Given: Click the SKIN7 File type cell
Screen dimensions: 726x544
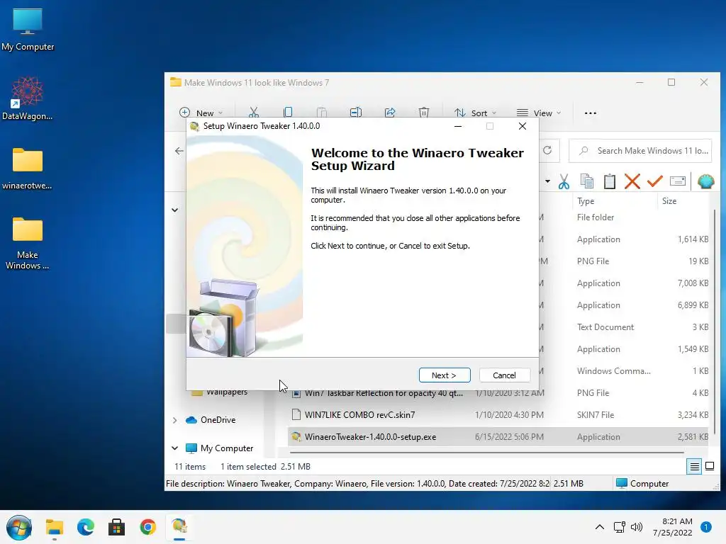Looking at the screenshot, I should point(596,415).
